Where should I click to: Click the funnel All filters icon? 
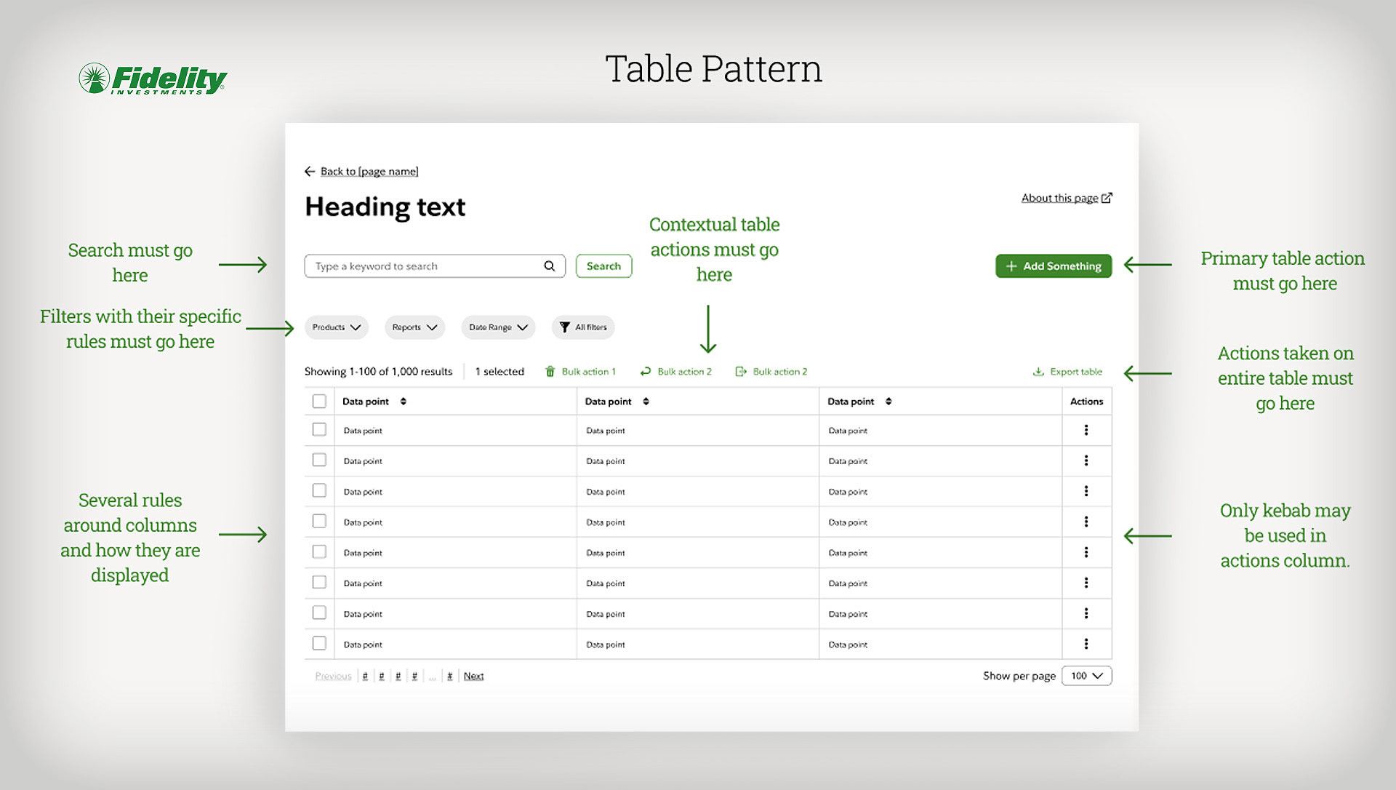[565, 327]
